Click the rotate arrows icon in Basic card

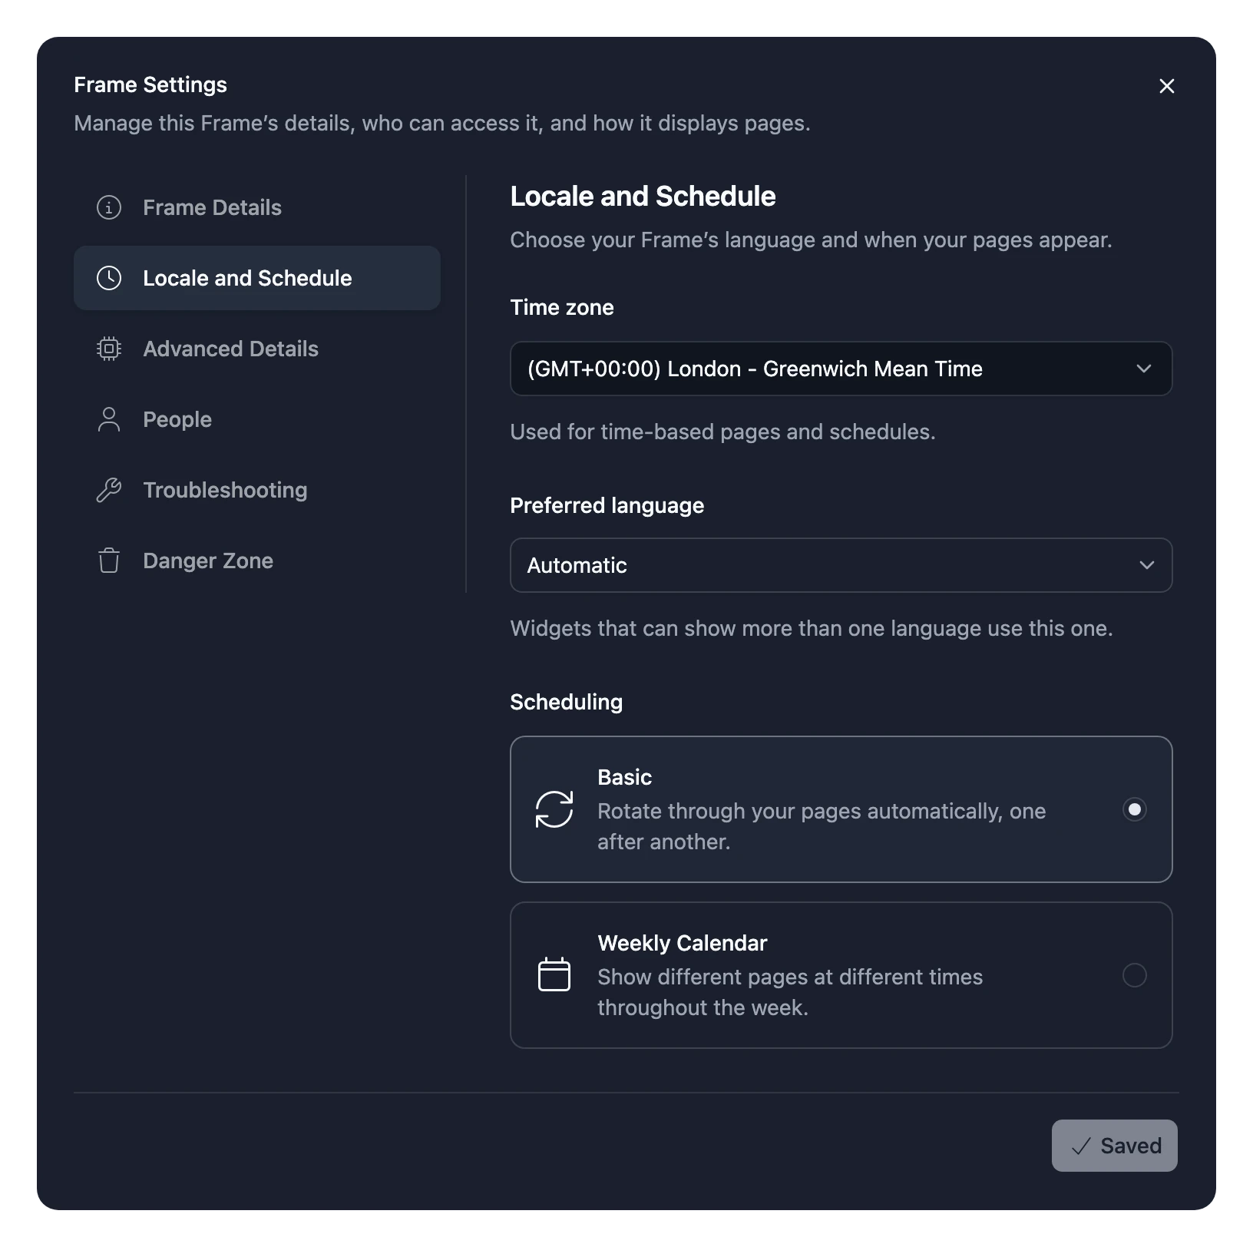(554, 809)
